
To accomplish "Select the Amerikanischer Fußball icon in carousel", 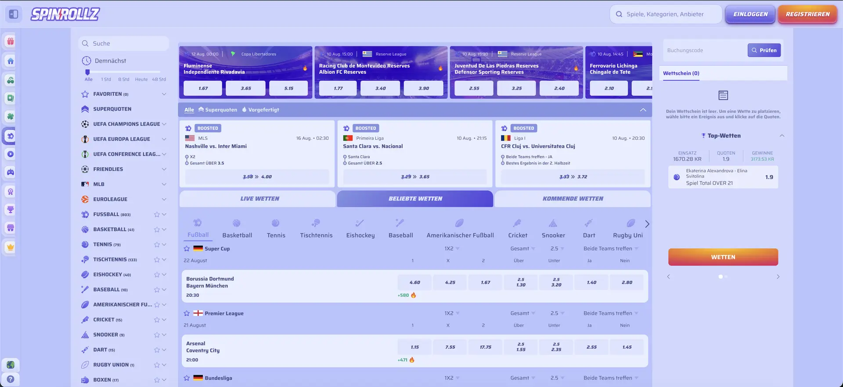I will click(460, 223).
